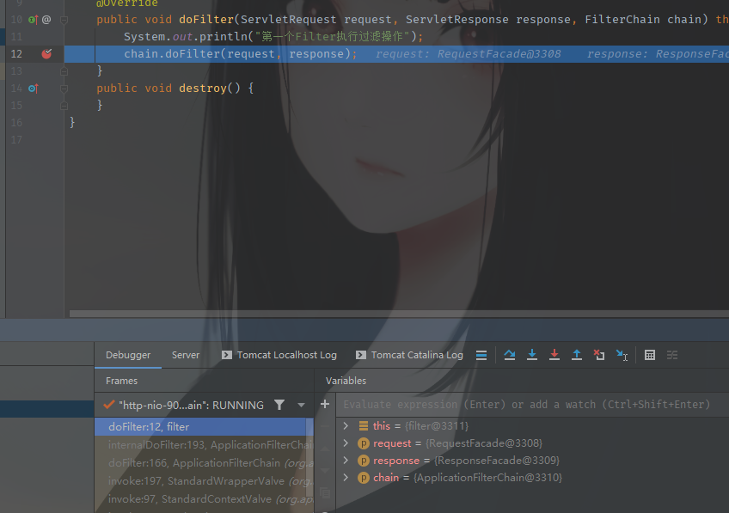The height and width of the screenshot is (513, 729).
Task: Select the "http-nio-90...ain": RUNNING thread combo
Action: [x=205, y=406]
